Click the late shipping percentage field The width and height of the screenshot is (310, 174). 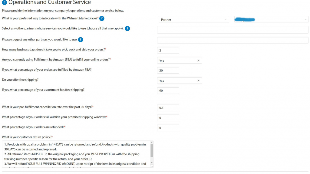click(x=168, y=118)
